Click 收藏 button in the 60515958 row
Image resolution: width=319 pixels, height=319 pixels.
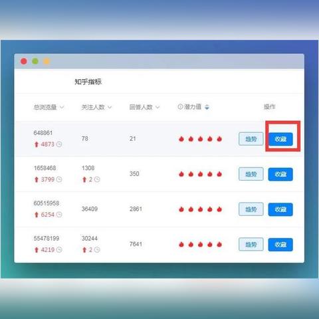coord(280,209)
